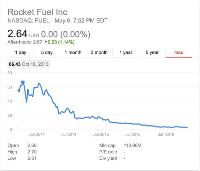This screenshot has width=200, height=171.
Task: Click the Open price value 2.66
Action: click(32, 145)
